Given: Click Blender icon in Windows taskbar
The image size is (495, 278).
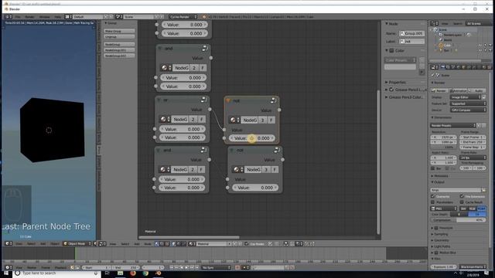Looking at the screenshot, I should [158, 273].
